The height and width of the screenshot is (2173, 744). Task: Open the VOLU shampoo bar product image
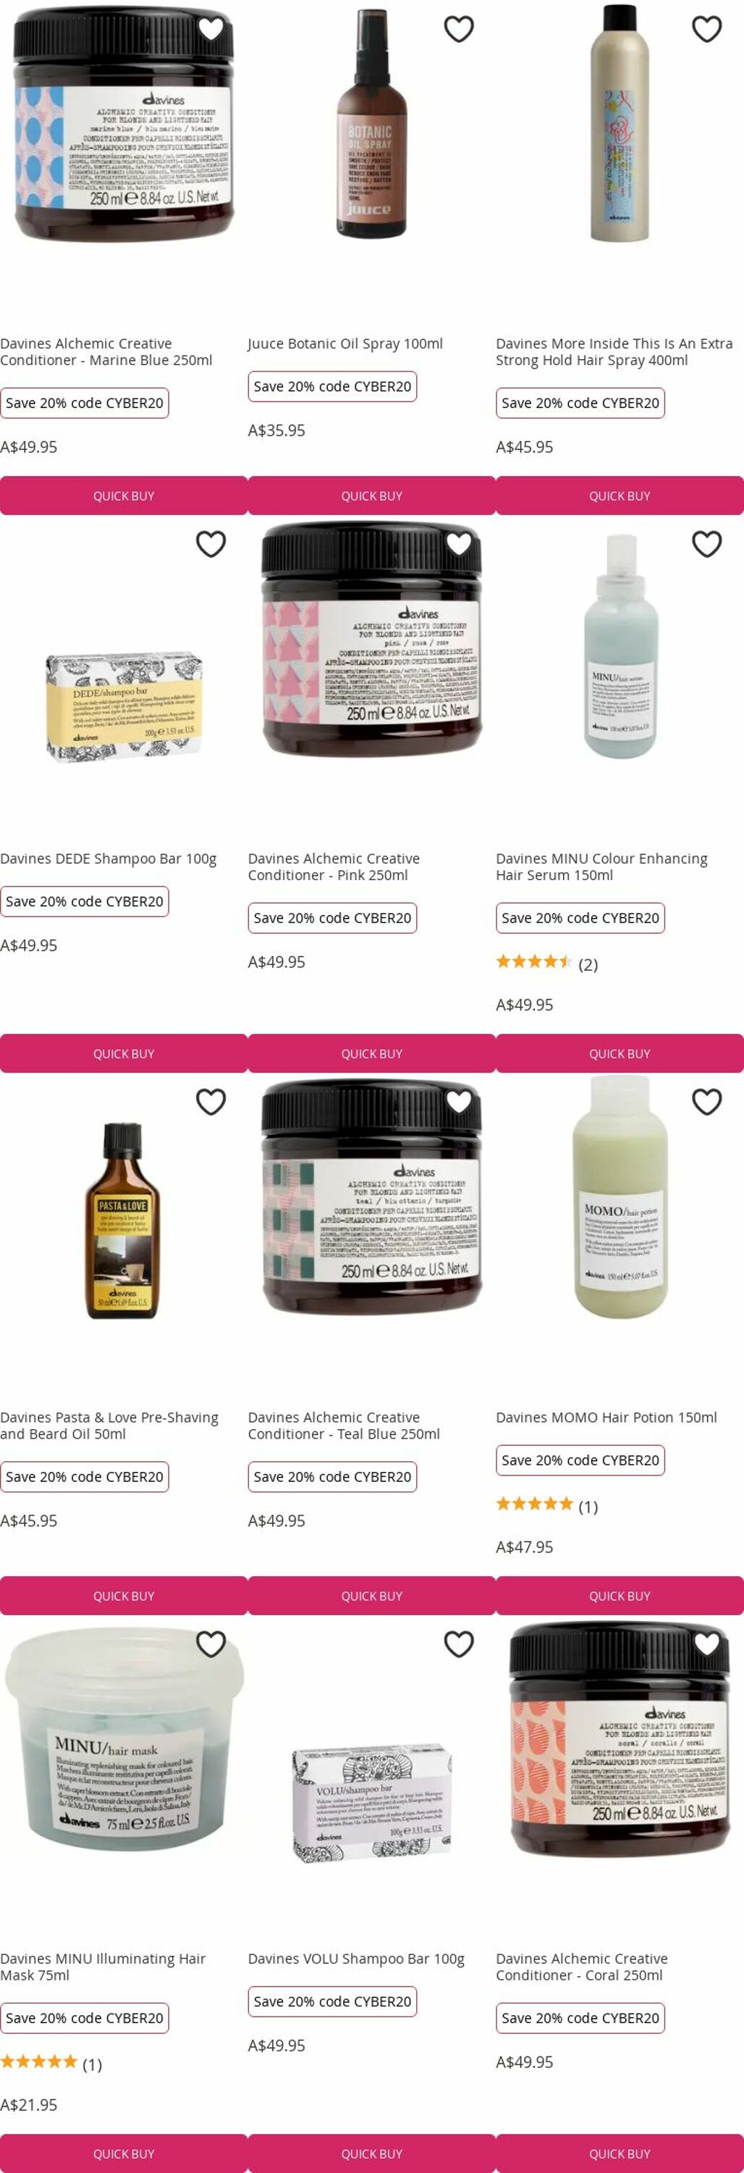click(x=371, y=1804)
